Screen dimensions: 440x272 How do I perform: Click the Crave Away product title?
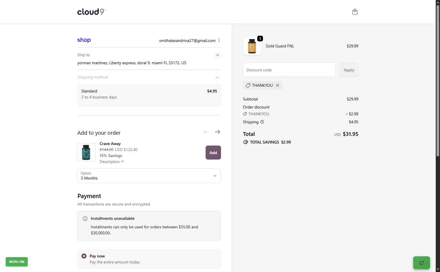pyautogui.click(x=110, y=144)
